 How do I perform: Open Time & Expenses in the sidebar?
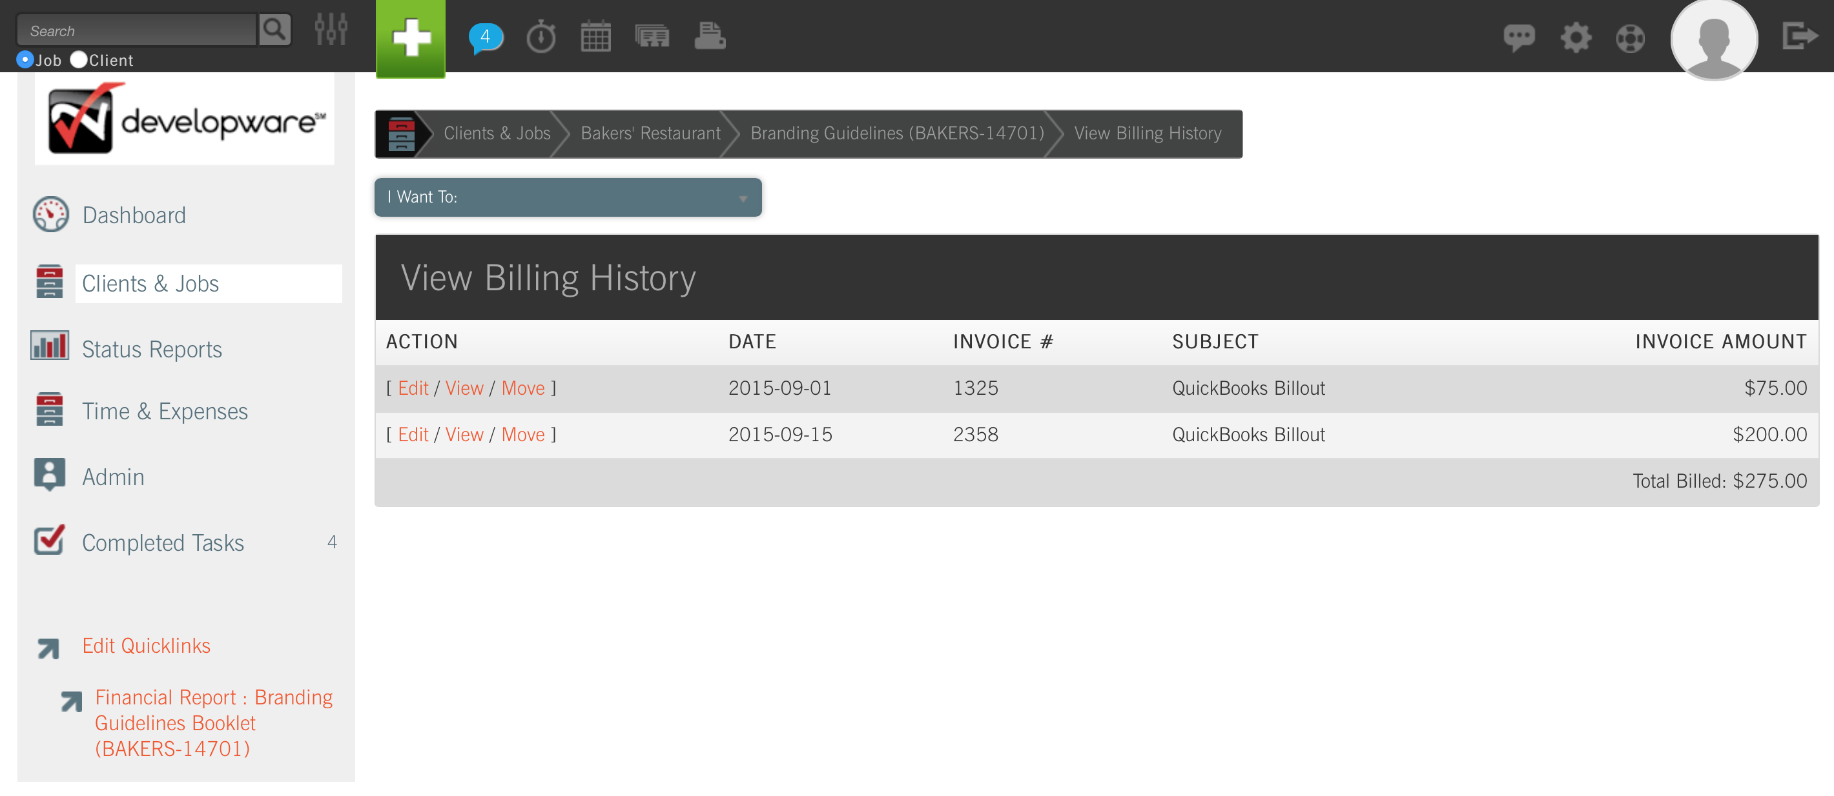point(165,411)
